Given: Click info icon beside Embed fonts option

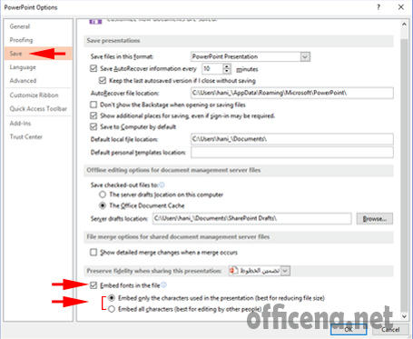Looking at the screenshot, I should pyautogui.click(x=163, y=285).
